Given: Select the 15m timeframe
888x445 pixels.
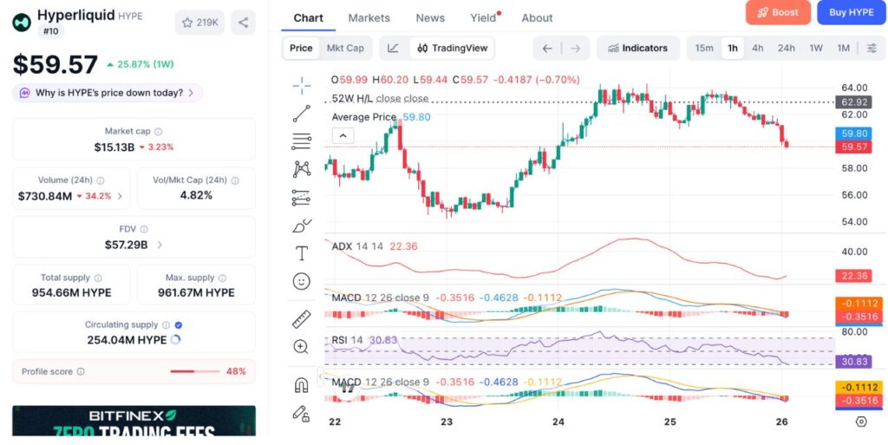Looking at the screenshot, I should tap(704, 48).
